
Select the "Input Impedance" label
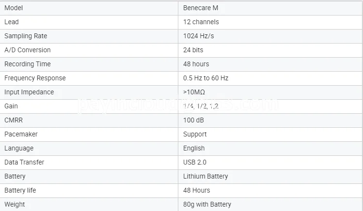[29, 92]
